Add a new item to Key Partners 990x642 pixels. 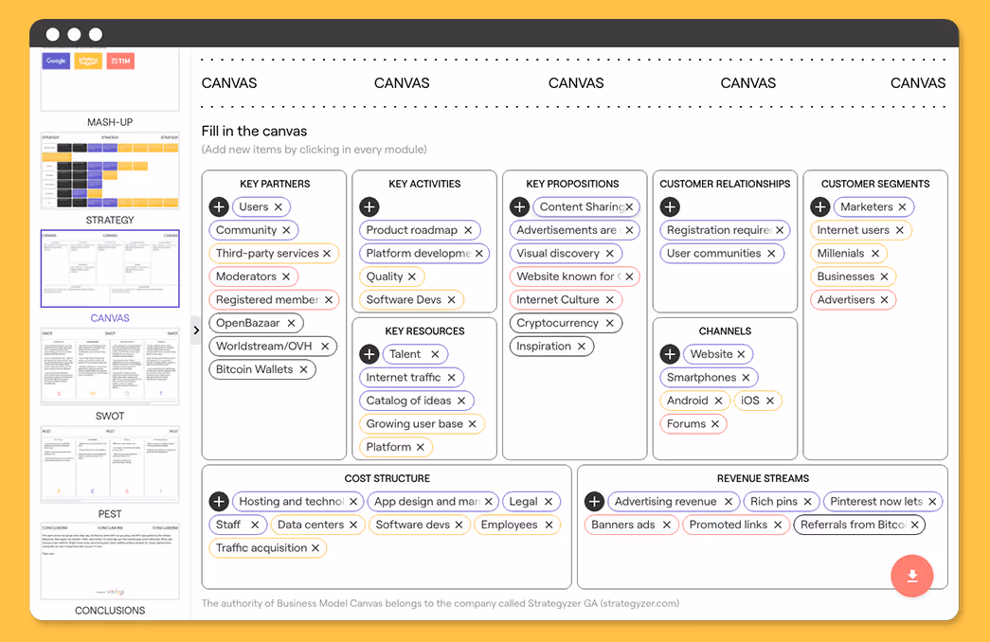(219, 206)
